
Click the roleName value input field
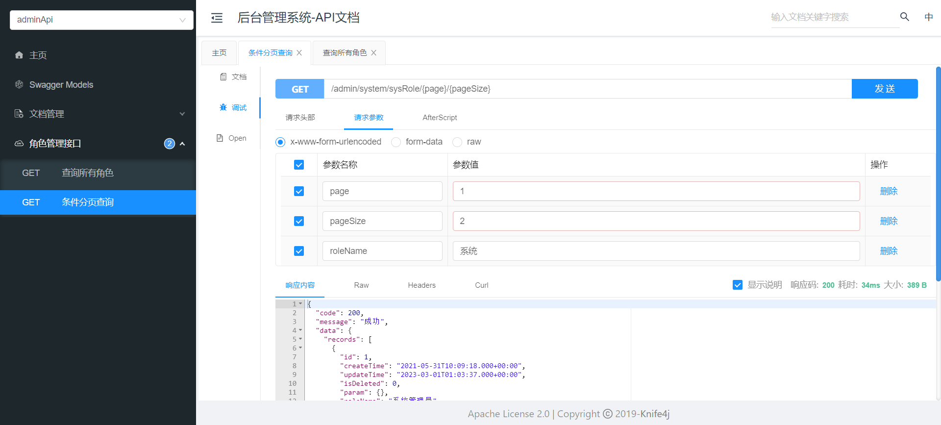tap(656, 251)
